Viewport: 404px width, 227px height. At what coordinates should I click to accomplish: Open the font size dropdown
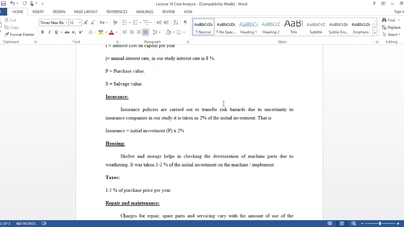[x=80, y=23]
